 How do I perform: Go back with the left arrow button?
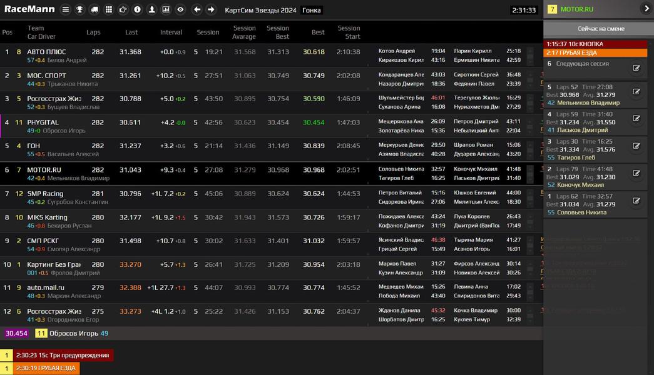click(x=197, y=9)
